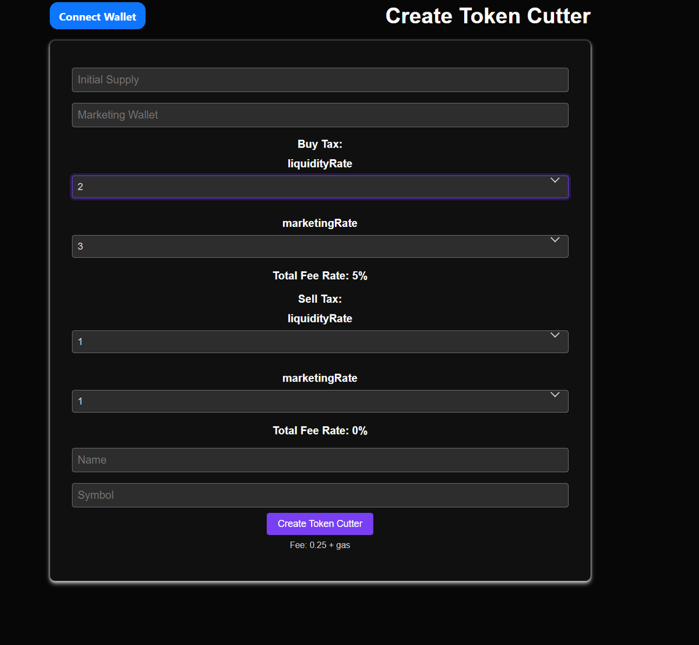699x645 pixels.
Task: Click 'Total Fee Rate: 0%' text
Action: (x=320, y=431)
